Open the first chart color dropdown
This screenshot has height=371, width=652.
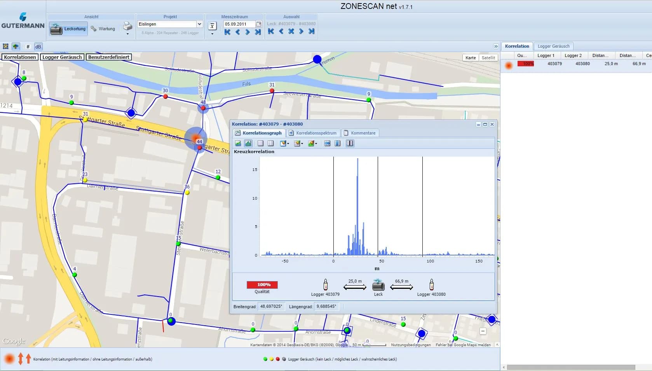[x=284, y=143]
